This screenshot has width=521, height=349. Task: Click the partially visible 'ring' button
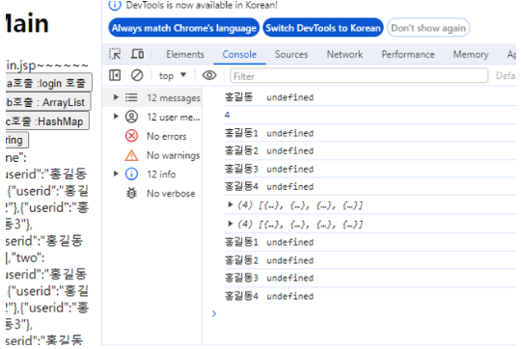pos(17,140)
